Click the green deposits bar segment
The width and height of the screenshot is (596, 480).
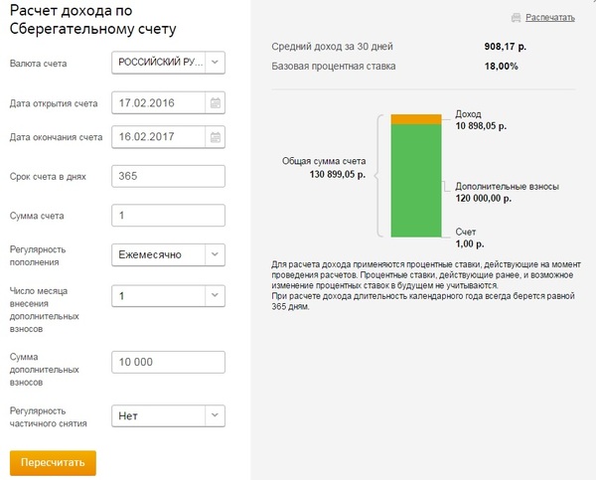(415, 180)
